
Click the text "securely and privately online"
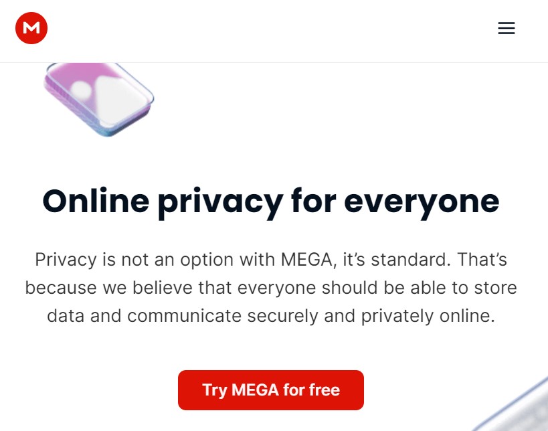371,316
